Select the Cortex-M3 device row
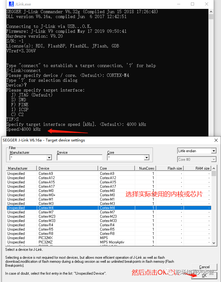Screen dimensions: 221x282 click(109, 204)
